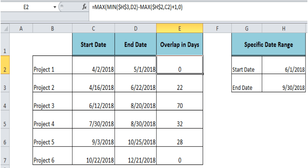Select the 'Project 1' cell

pyautogui.click(x=52, y=65)
